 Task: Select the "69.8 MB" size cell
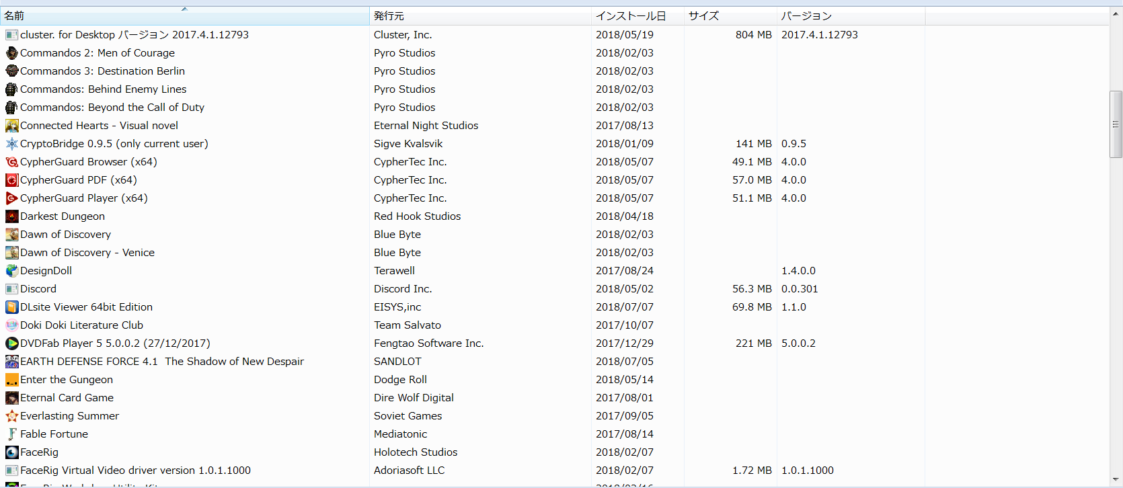(x=752, y=307)
